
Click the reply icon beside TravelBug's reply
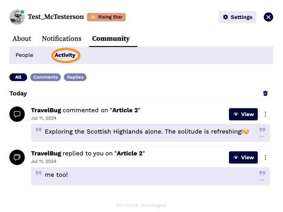[17, 157]
